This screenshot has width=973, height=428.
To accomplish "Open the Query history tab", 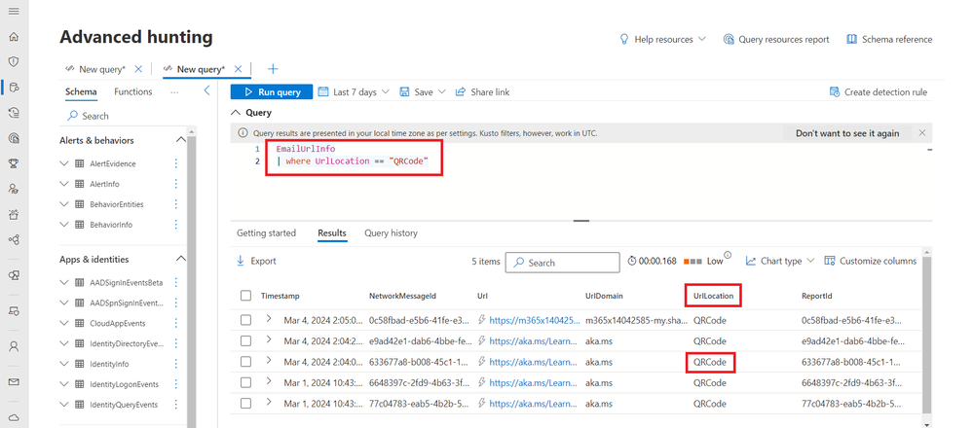I will point(391,232).
